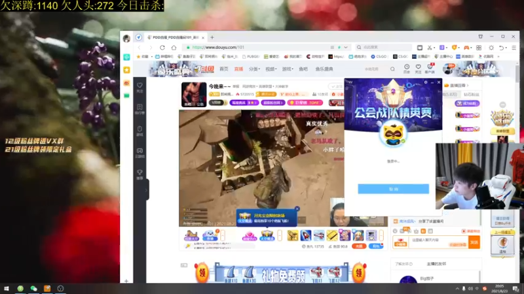Focus the browser quick search box
This screenshot has height=294, width=524.
pos(383,47)
